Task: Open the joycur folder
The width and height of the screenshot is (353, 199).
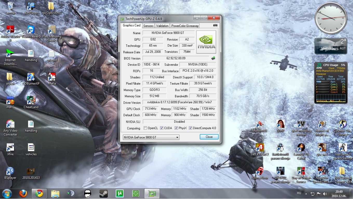Action: (x=10, y=79)
